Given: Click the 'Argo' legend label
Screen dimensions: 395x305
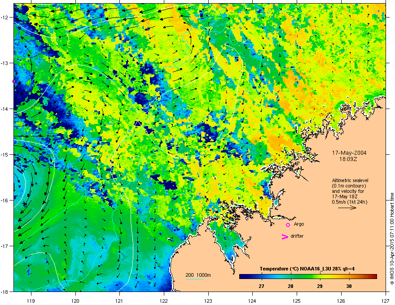Looking at the screenshot, I should click(299, 224).
